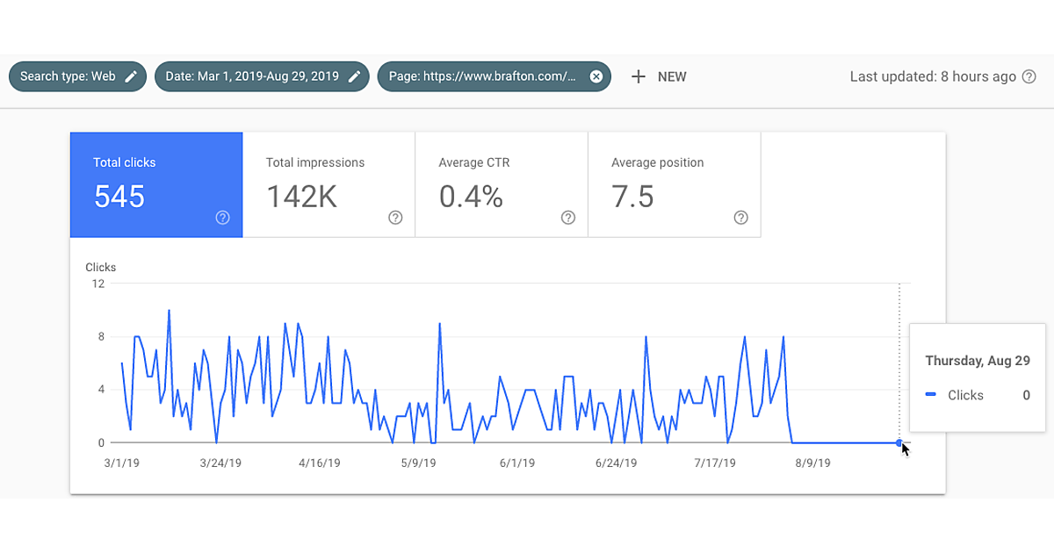
Task: Show Average position metric on chart
Action: pyautogui.click(x=674, y=184)
